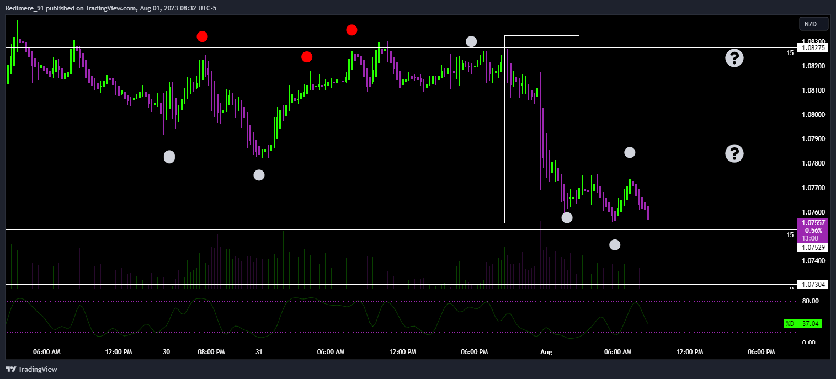836x379 pixels.
Task: Click the 80.00 oscillator scale label
Action: [x=810, y=301]
